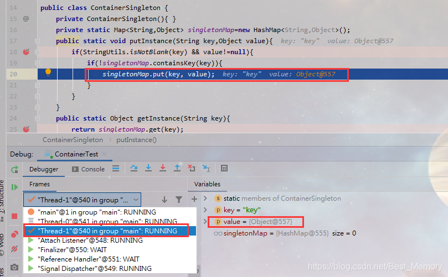The image size is (448, 277).
Task: Toggle the breakpoint on line 18
Action: tap(26, 52)
